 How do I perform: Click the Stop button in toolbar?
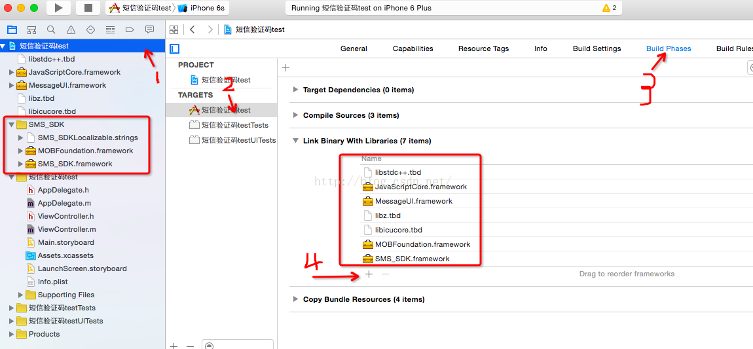click(88, 8)
